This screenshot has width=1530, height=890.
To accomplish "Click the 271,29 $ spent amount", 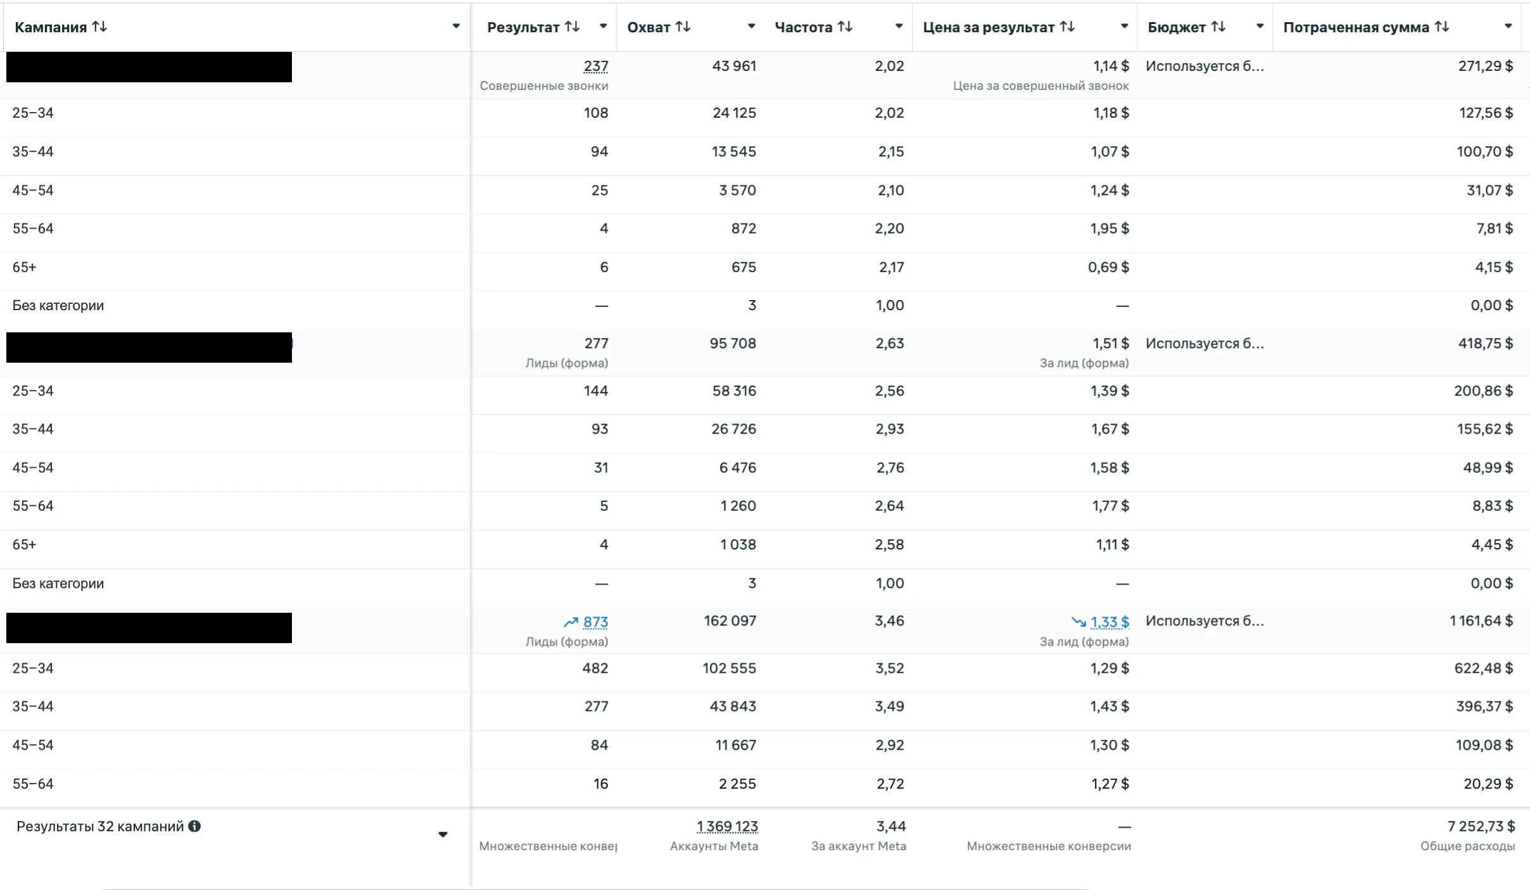I will tap(1486, 66).
